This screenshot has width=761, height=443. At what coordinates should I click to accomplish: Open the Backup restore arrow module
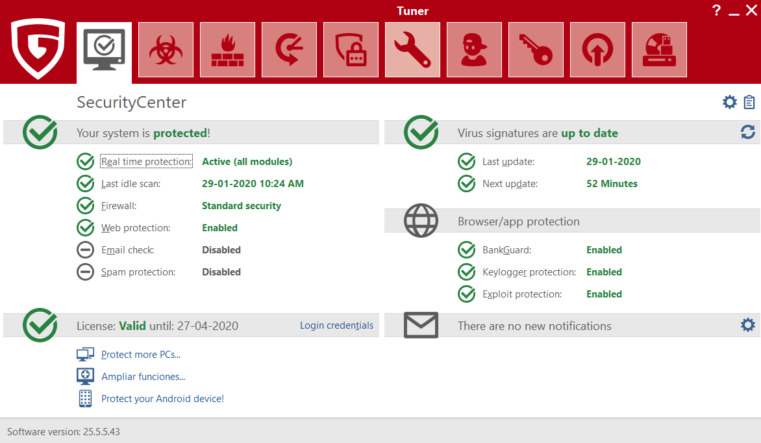[289, 49]
